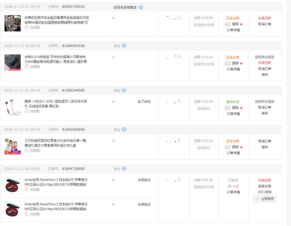
Task: Click order number 82063736932
Action: coord(73,7)
